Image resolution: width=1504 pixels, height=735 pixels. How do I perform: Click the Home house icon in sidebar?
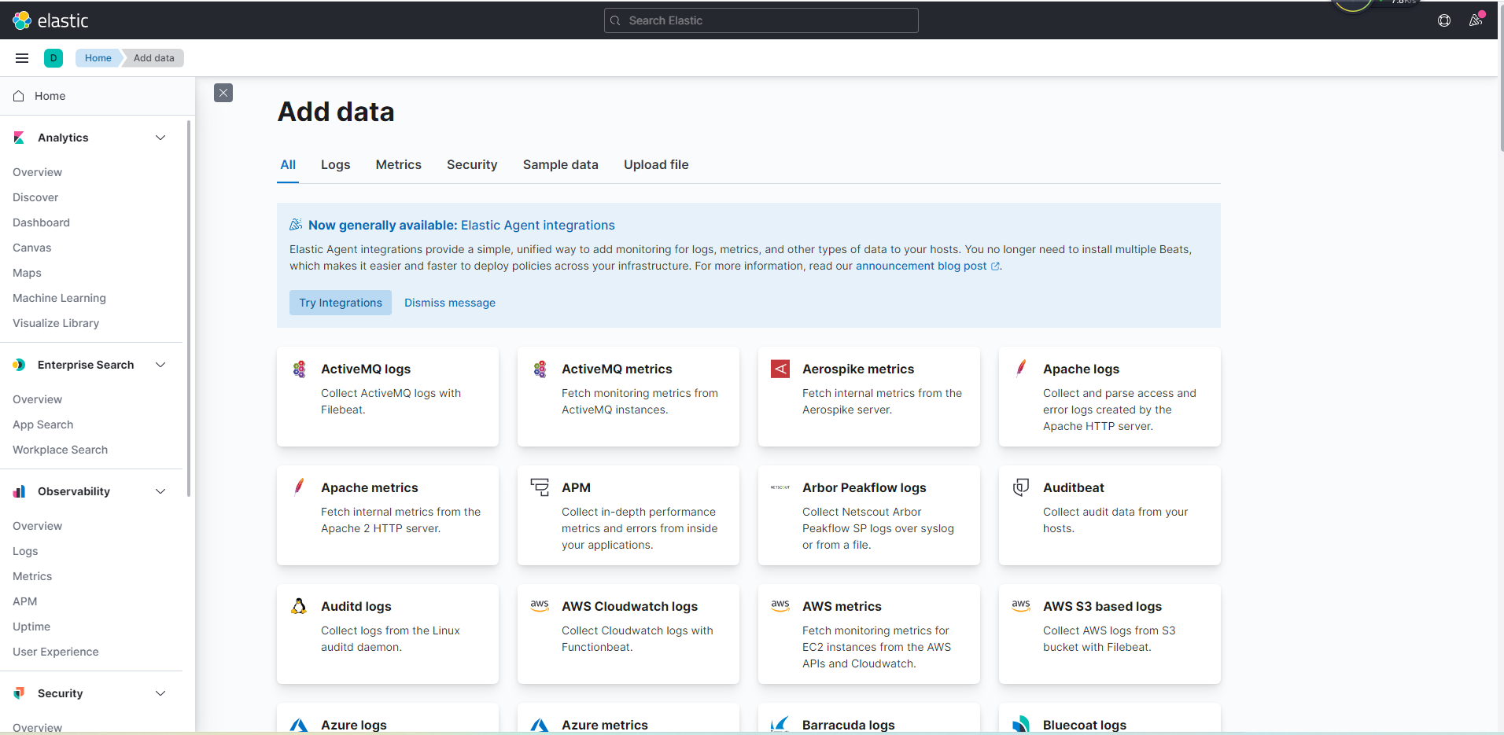(x=19, y=96)
